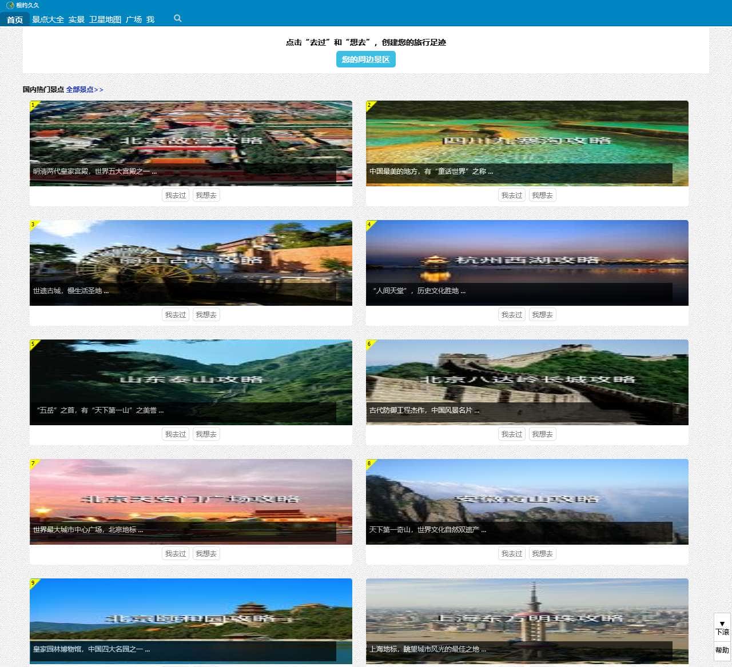Click the search magnifier icon

pos(178,18)
